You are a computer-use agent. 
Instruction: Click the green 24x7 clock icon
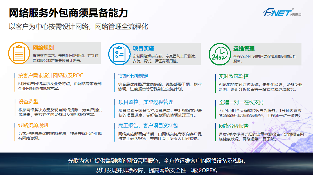click(x=220, y=54)
